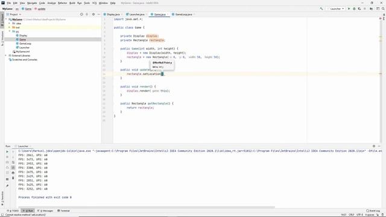Click Run with Coverage icon in toolbar

(x=359, y=8)
